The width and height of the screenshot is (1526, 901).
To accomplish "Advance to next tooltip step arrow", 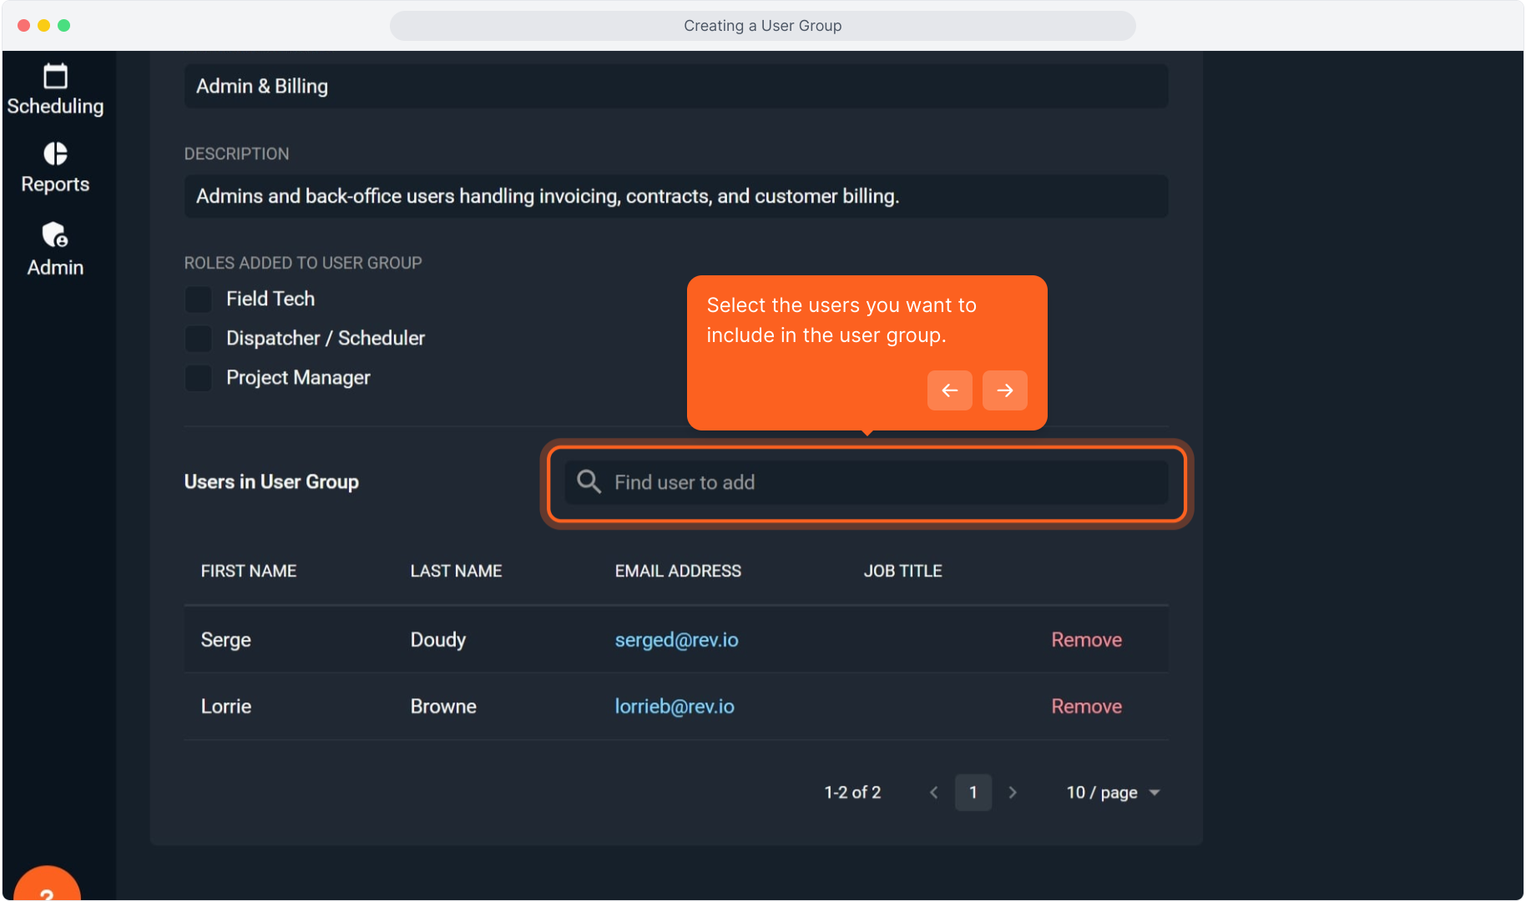I will click(x=1004, y=390).
